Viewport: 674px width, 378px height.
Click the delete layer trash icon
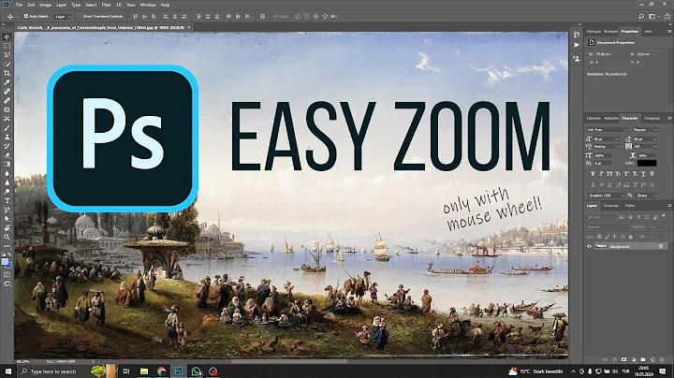pos(662,359)
